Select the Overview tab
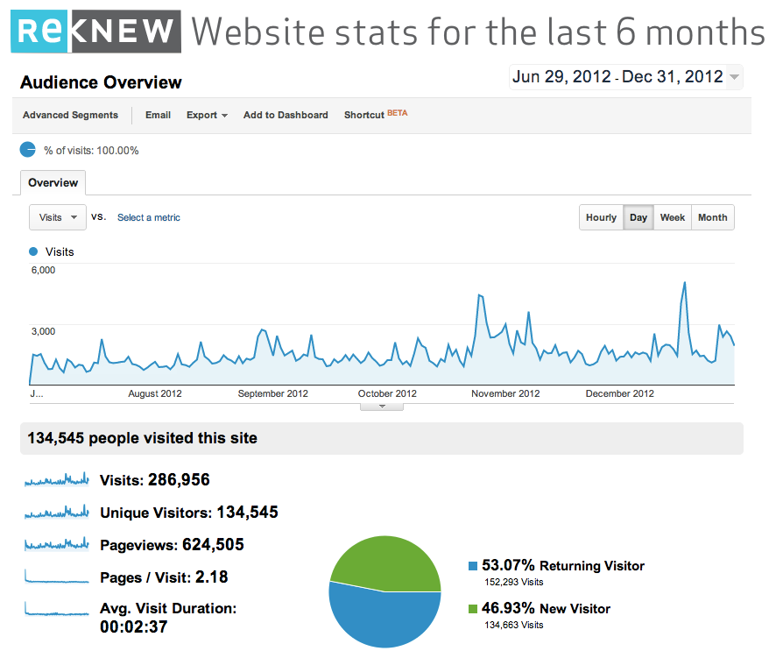Image resolution: width=776 pixels, height=651 pixels. pos(53,182)
